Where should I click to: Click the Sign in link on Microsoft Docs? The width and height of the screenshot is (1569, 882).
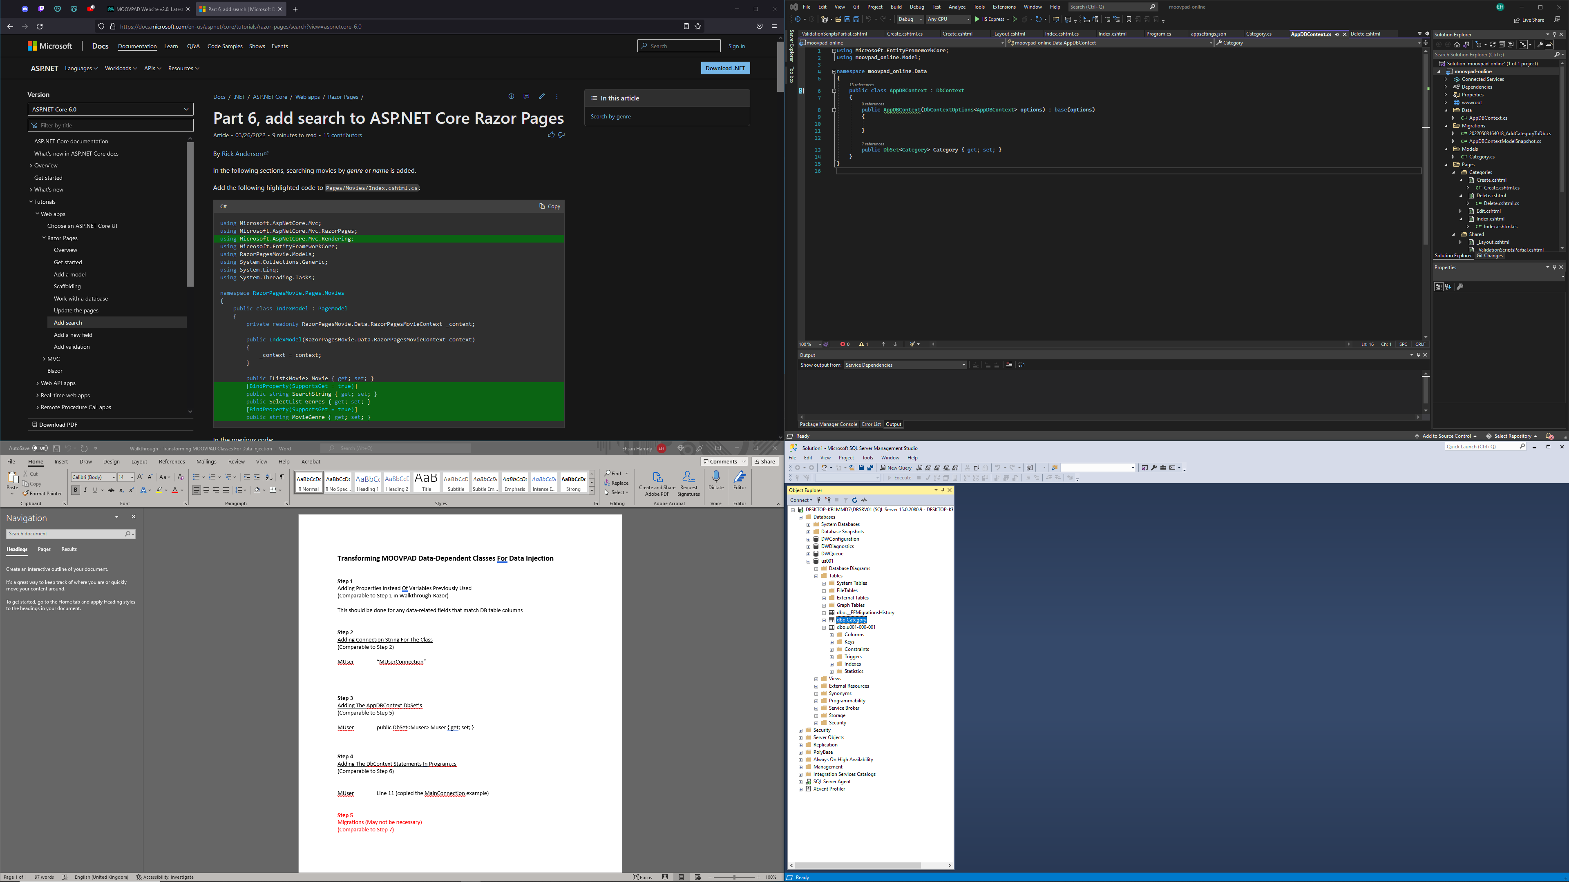coord(736,46)
